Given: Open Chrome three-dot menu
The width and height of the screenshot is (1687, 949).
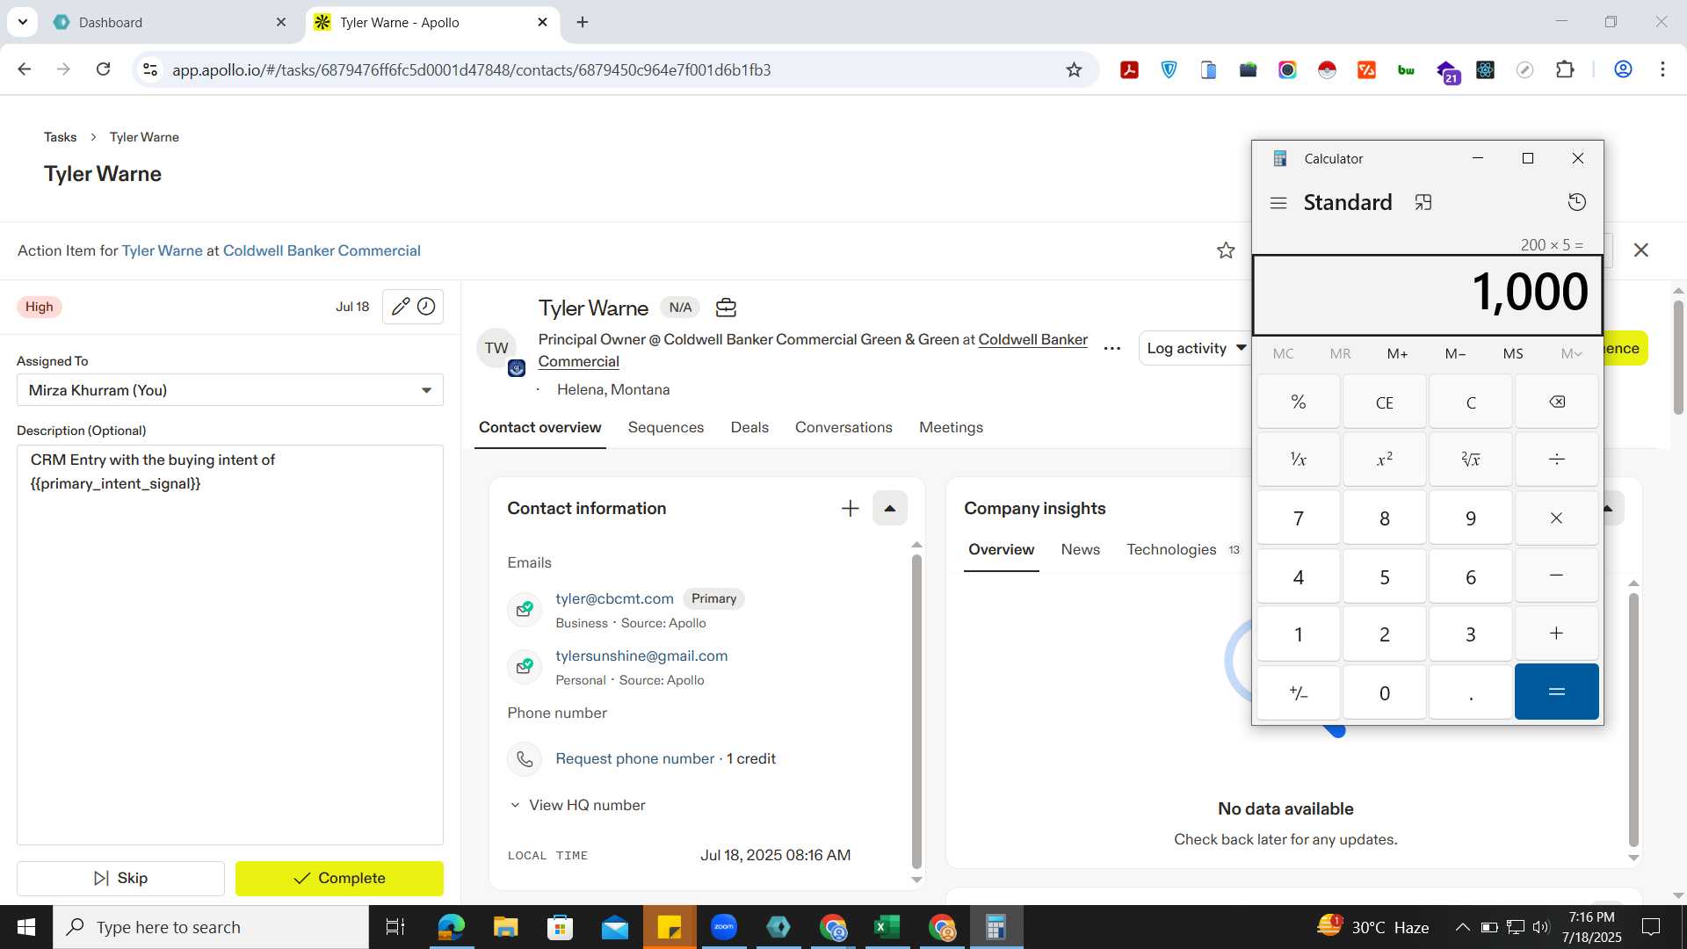Looking at the screenshot, I should point(1662,69).
